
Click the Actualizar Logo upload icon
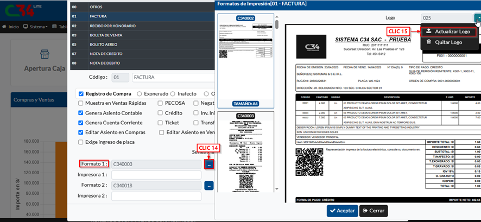point(428,31)
